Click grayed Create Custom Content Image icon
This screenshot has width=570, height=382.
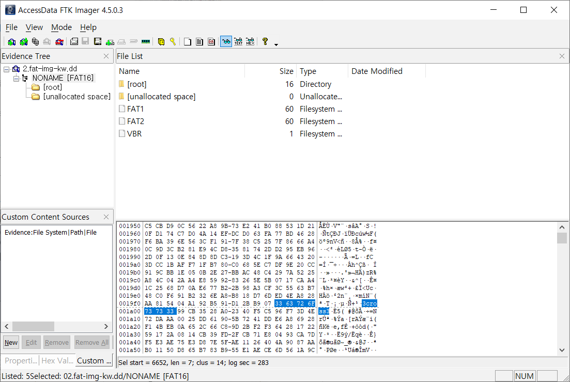121,42
